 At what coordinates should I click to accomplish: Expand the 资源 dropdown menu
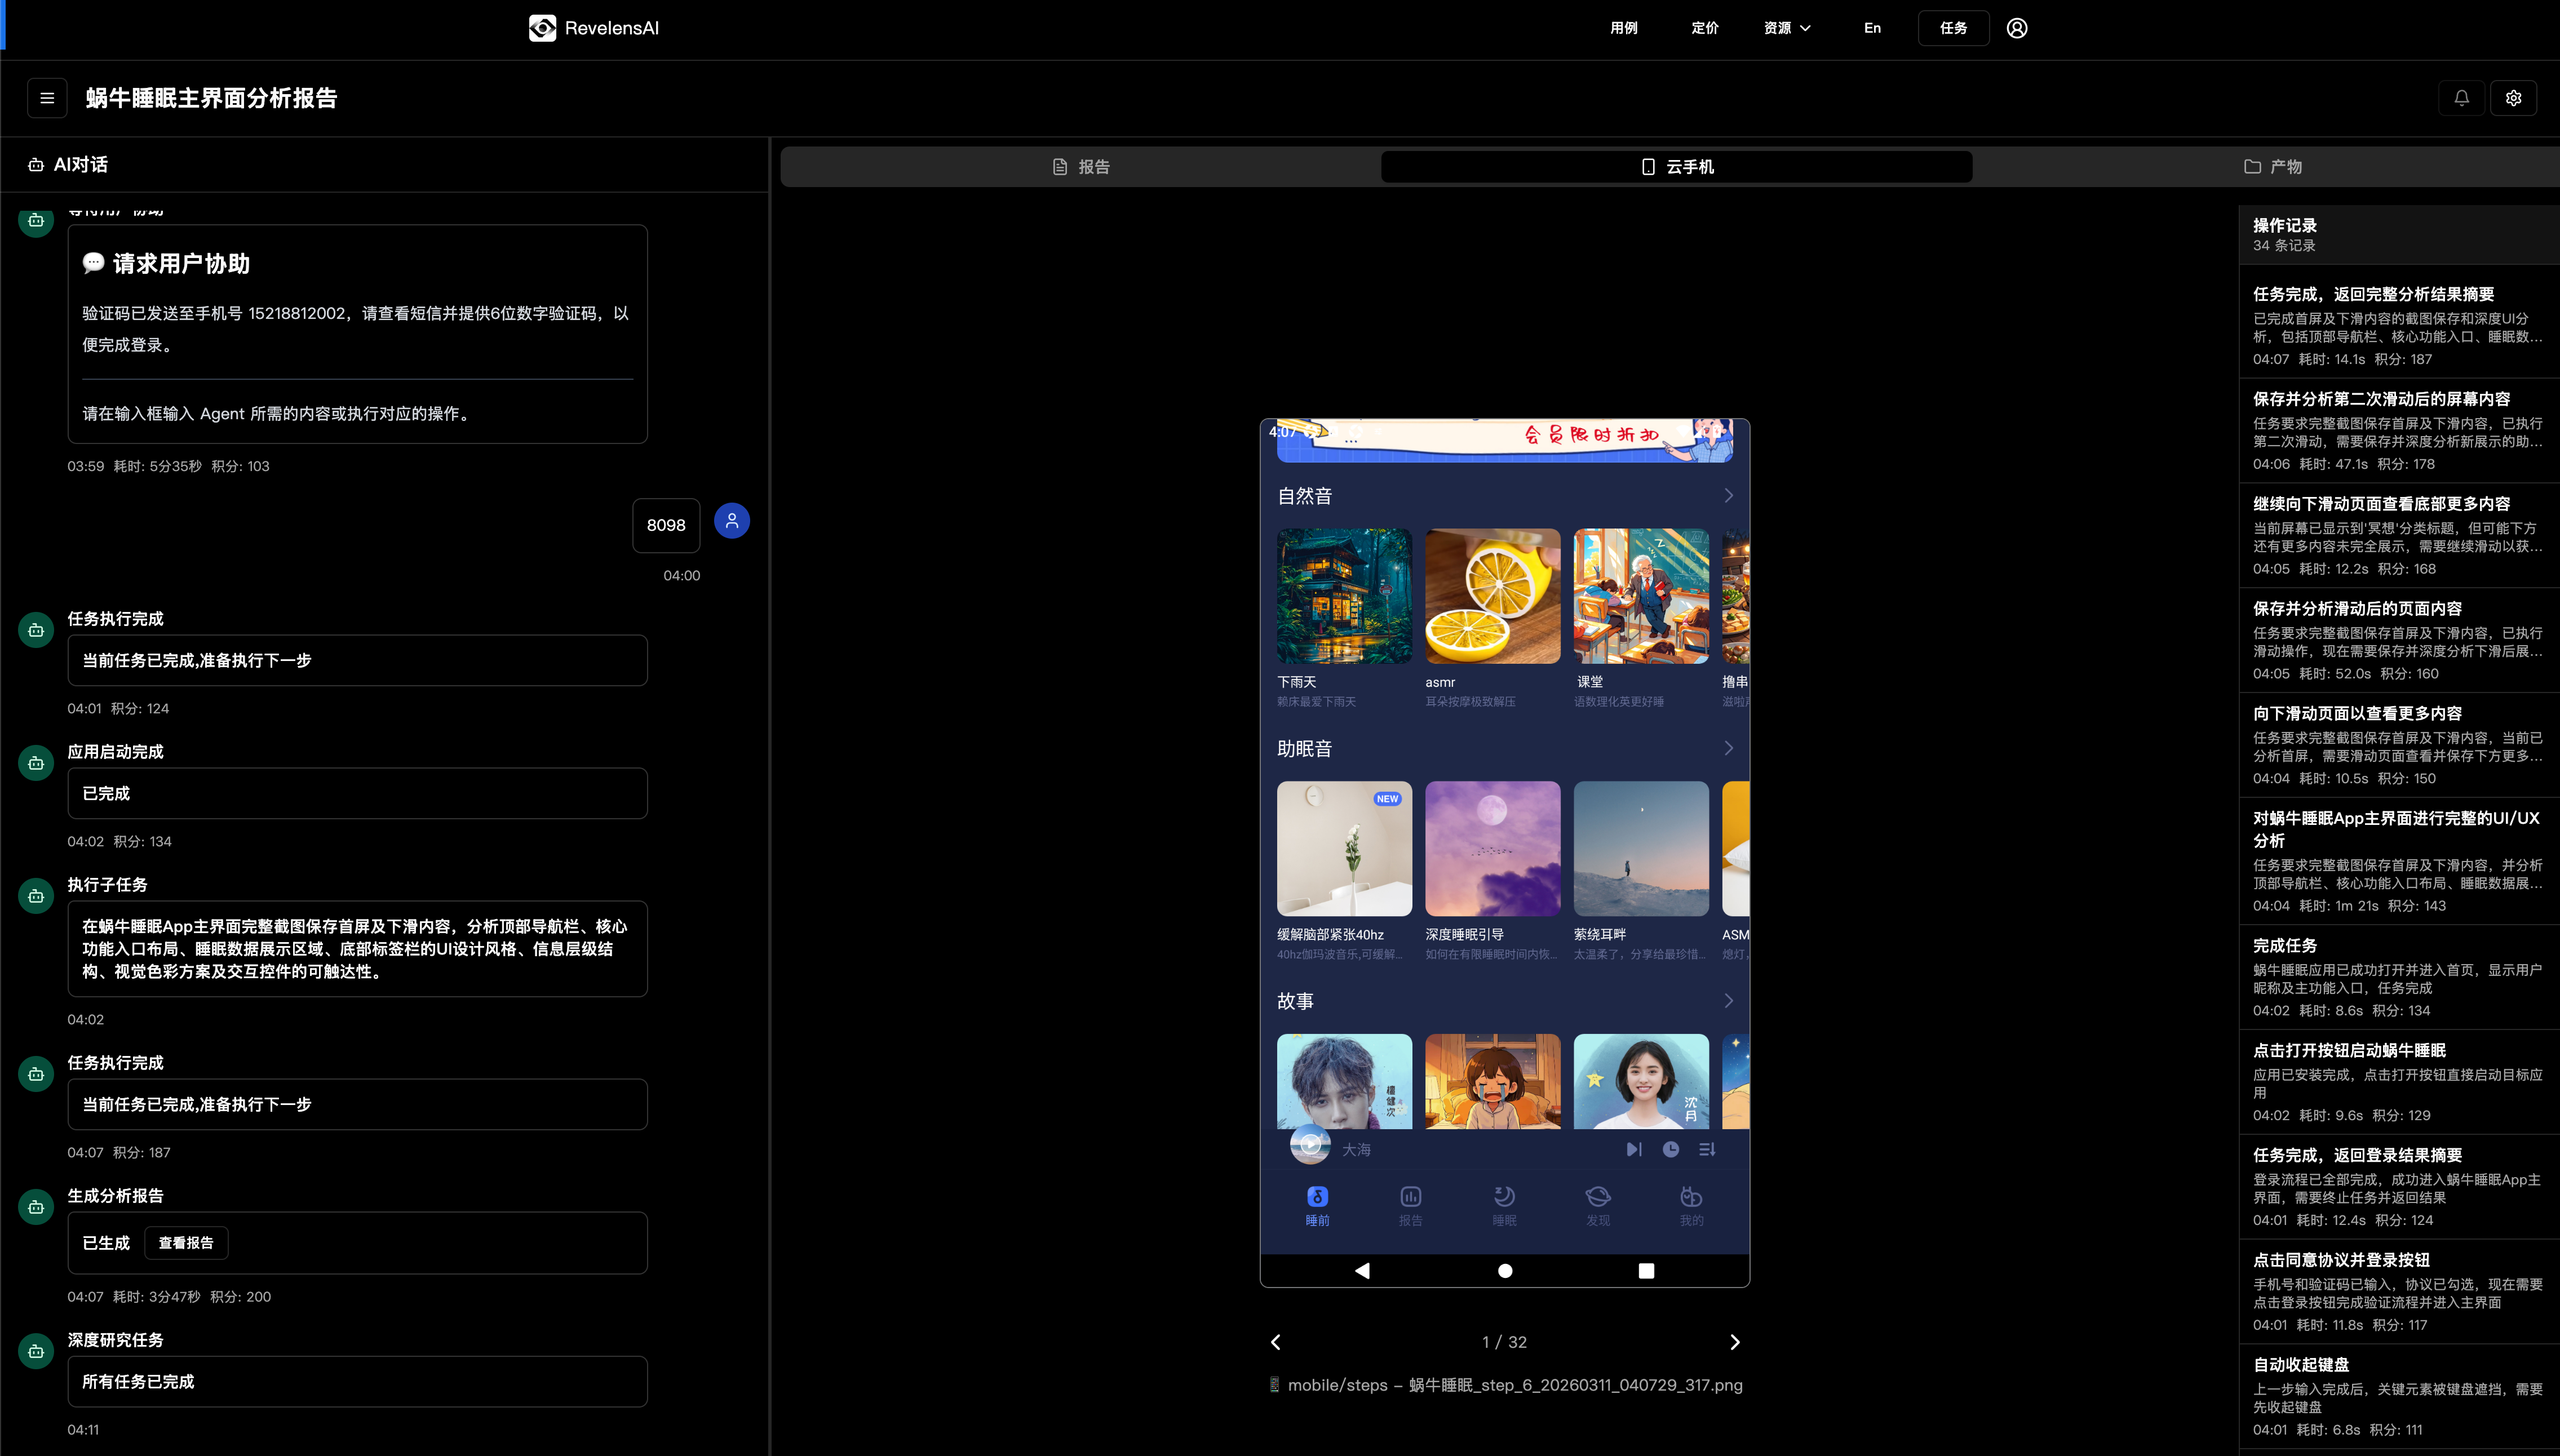tap(1787, 28)
